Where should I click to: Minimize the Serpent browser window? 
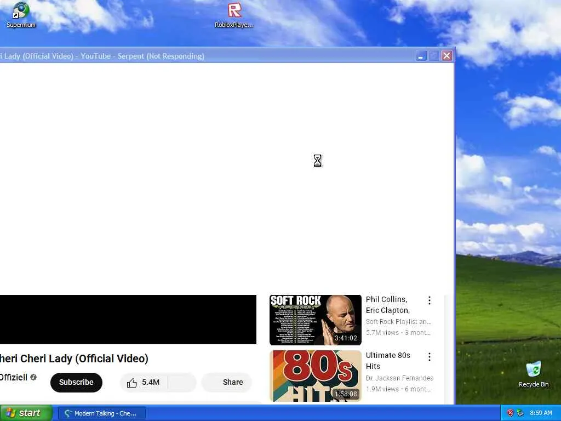point(421,56)
